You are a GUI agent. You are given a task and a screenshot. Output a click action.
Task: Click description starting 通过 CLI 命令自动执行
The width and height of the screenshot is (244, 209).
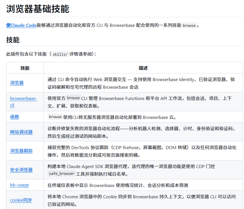click(x=141, y=83)
